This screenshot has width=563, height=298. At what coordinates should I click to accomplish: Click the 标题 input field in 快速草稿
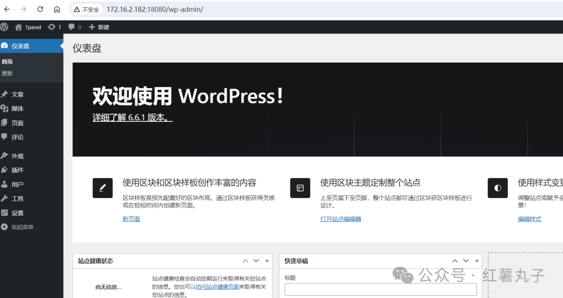pyautogui.click(x=381, y=290)
